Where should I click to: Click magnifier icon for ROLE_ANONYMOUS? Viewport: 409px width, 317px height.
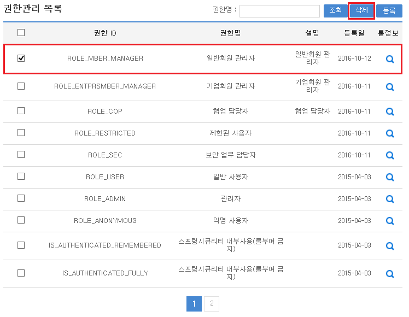point(390,221)
